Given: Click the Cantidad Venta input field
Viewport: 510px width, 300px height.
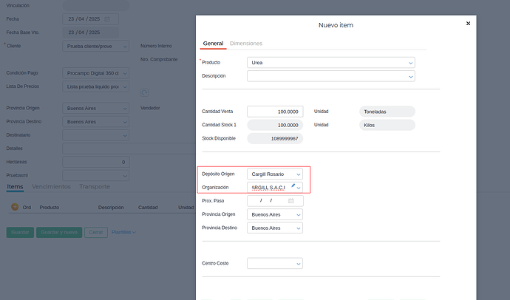Looking at the screenshot, I should [x=274, y=112].
